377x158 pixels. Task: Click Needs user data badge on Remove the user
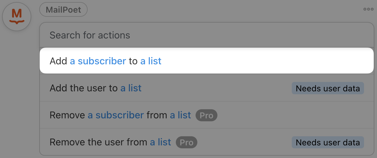328,142
